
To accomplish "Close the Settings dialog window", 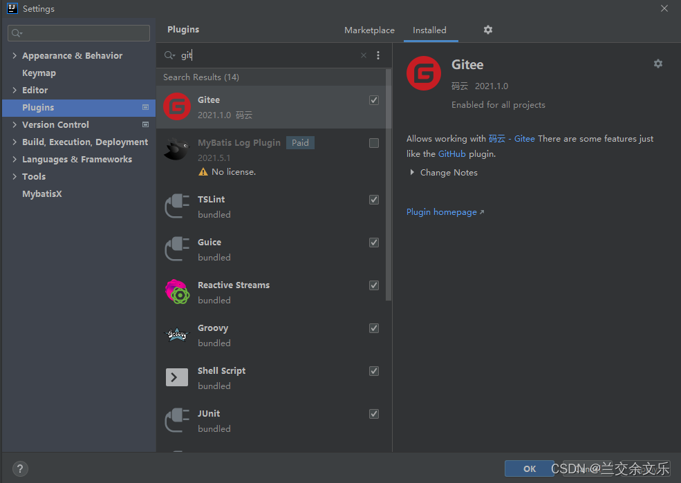I will pos(664,8).
